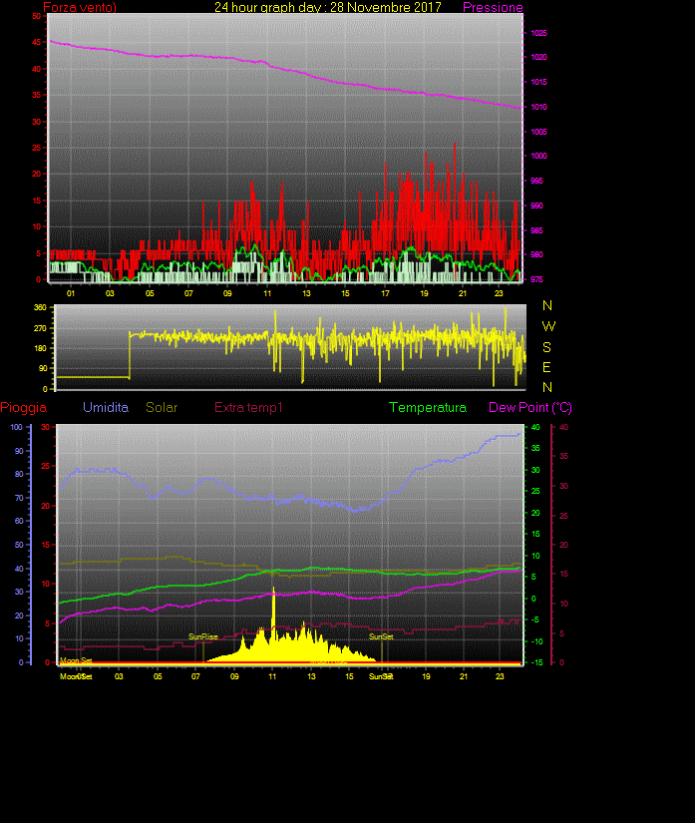Click the yellow solar radiation peak
The image size is (695, 823).
(x=273, y=593)
